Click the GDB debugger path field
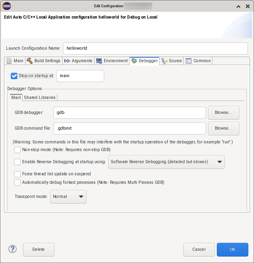 point(130,113)
